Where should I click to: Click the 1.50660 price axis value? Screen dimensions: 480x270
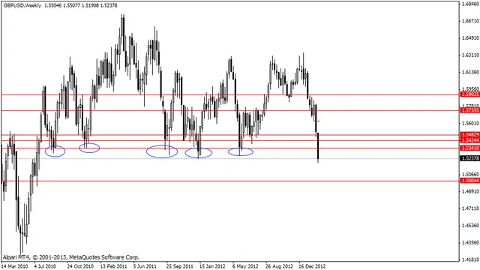point(470,175)
